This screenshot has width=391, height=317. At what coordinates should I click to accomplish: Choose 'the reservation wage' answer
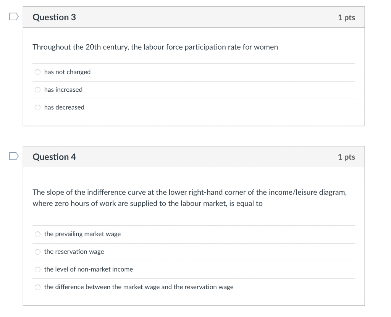coord(37,252)
